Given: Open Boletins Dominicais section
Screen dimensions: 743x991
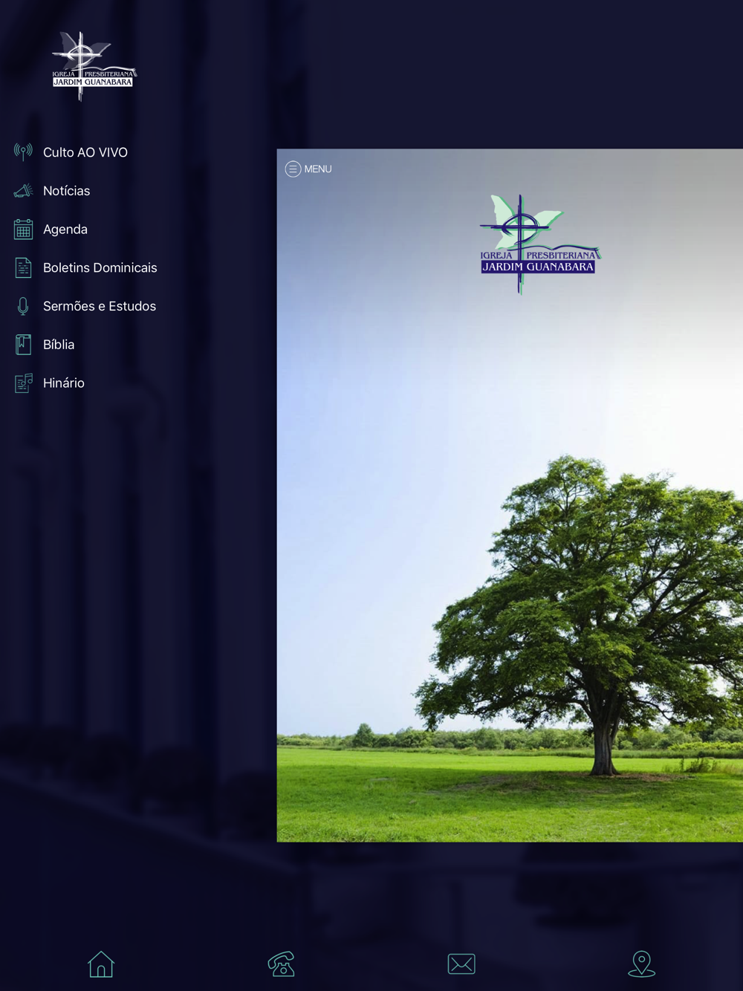Looking at the screenshot, I should (100, 267).
